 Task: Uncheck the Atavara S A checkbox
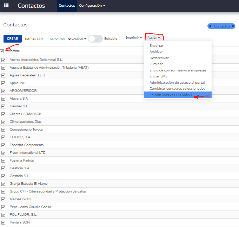4,99
